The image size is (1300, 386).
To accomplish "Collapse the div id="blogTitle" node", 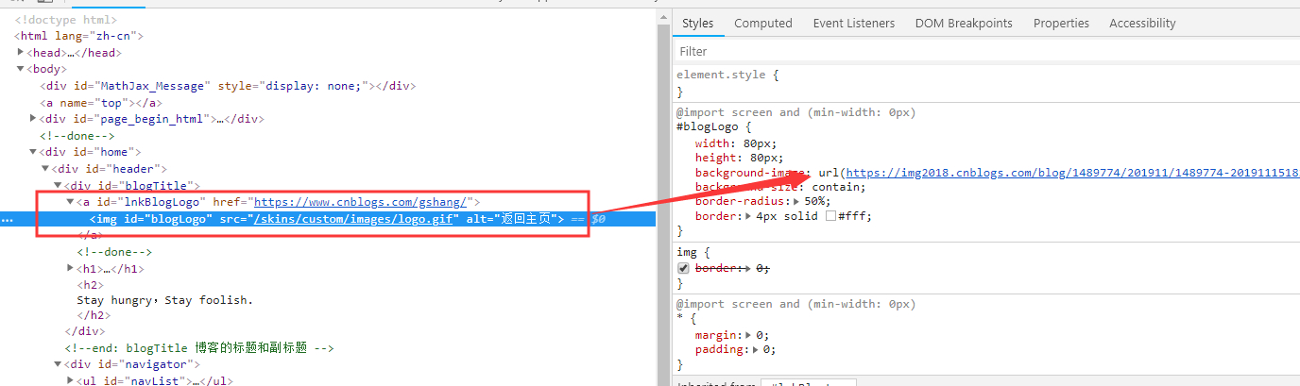I will [58, 186].
